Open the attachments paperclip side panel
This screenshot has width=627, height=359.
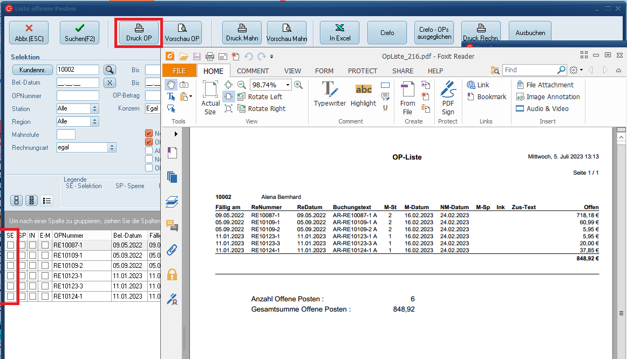click(172, 250)
